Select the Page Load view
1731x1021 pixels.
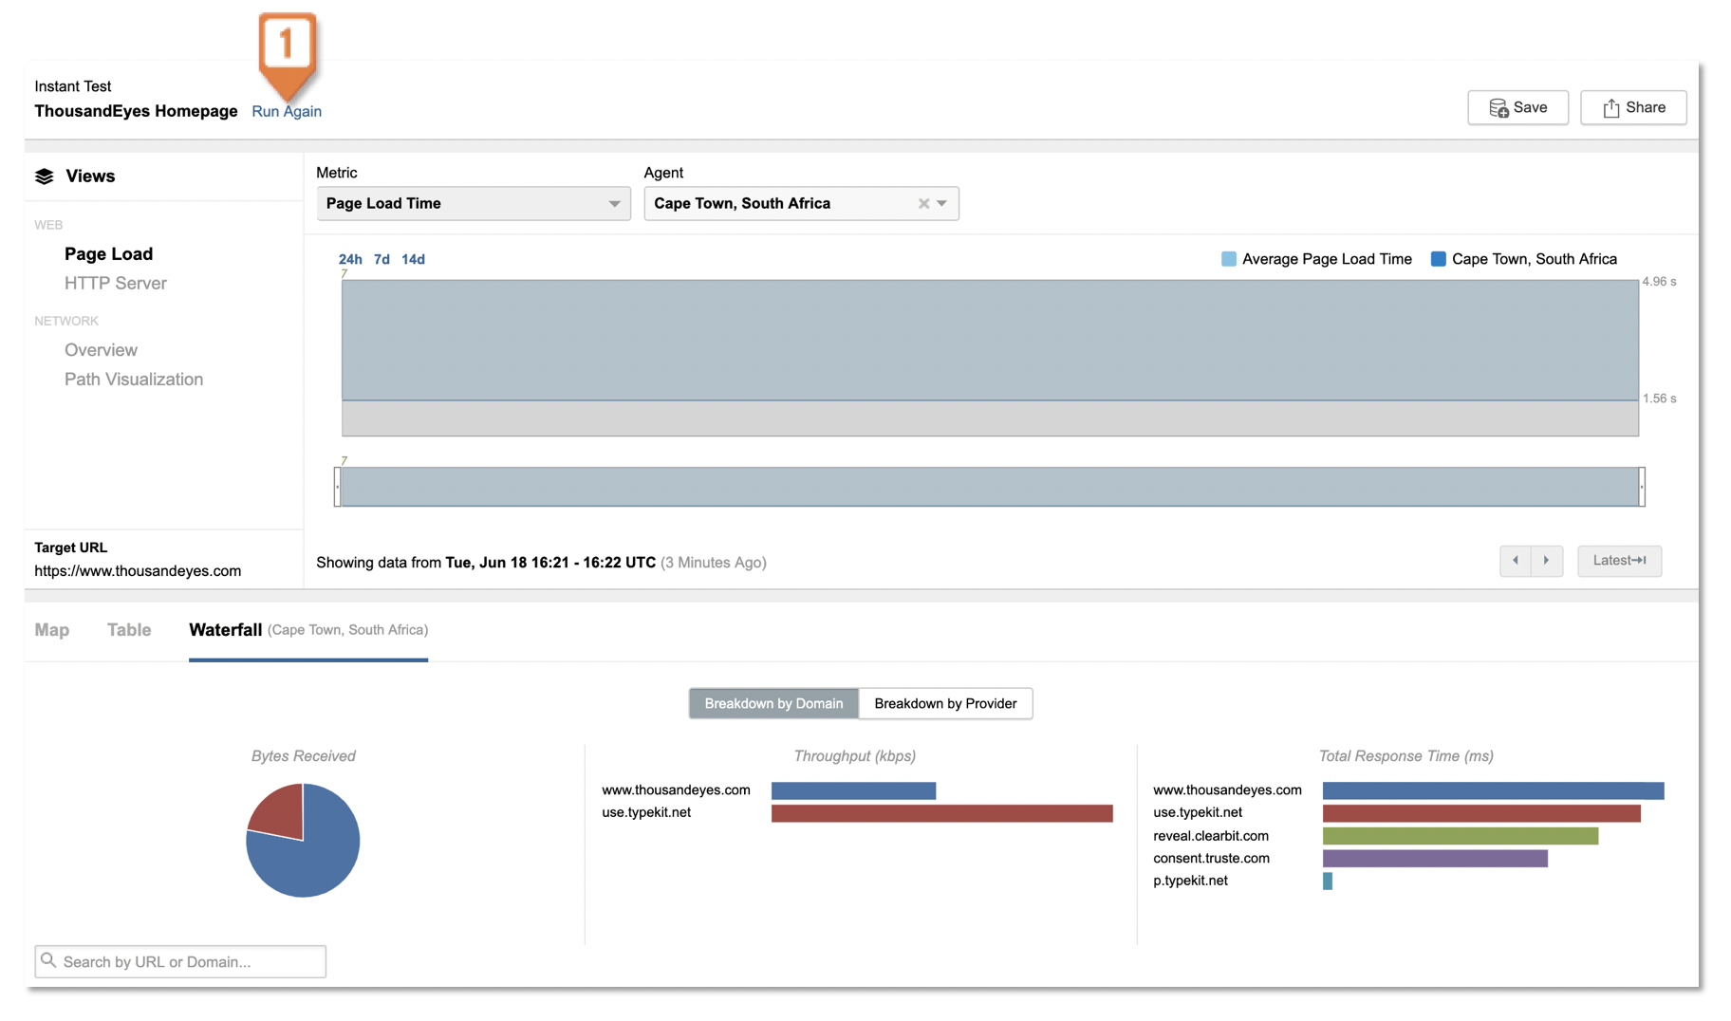pos(108,253)
